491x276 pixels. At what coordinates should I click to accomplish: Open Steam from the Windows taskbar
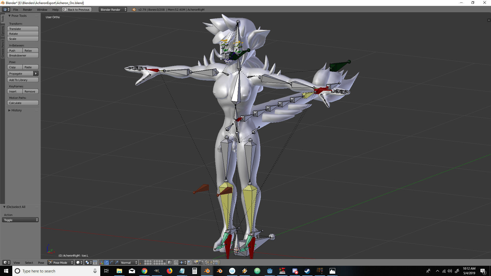pyautogui.click(x=307, y=271)
